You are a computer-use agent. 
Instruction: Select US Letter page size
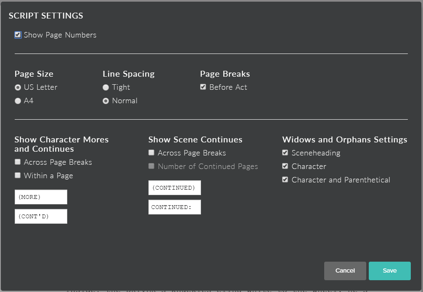click(18, 87)
